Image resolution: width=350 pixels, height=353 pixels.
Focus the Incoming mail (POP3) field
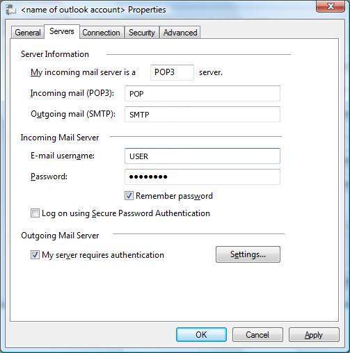[x=202, y=94]
